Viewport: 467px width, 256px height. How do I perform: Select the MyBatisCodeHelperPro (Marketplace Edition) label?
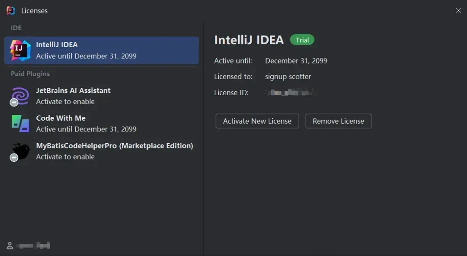tap(114, 146)
